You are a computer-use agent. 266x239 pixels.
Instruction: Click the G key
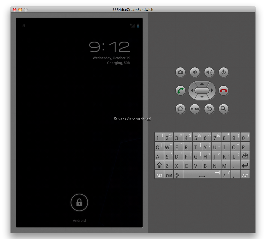197,156
